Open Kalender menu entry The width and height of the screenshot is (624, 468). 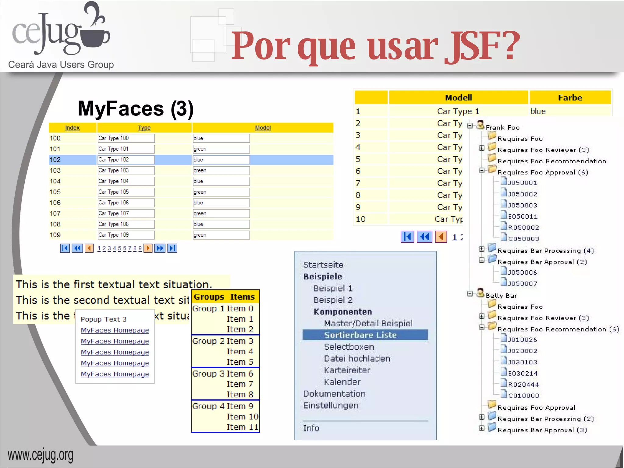click(342, 382)
